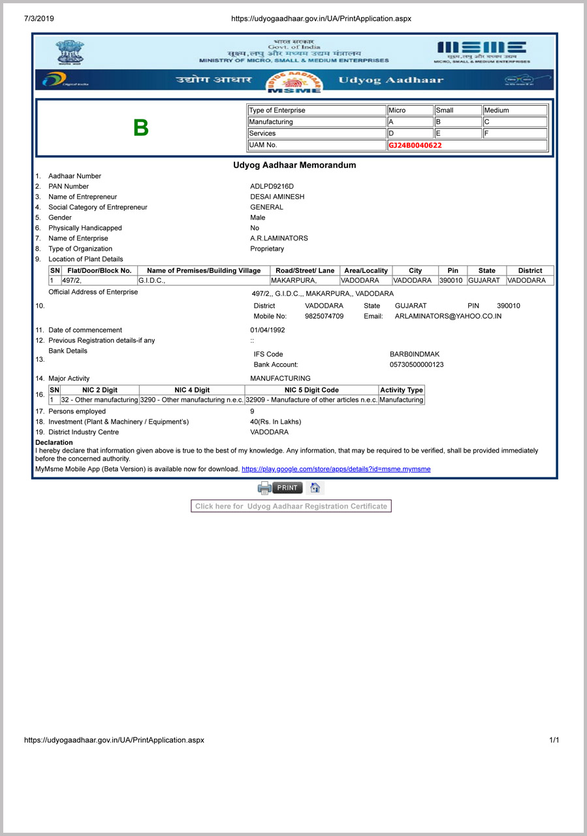Viewport: 587px width, 836px height.
Task: Select the mobile number 9825074709
Action: [x=325, y=316]
